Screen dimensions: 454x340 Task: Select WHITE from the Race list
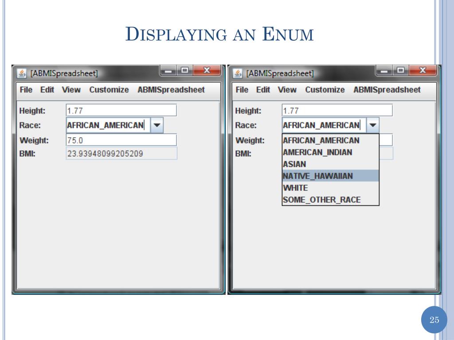(x=330, y=188)
